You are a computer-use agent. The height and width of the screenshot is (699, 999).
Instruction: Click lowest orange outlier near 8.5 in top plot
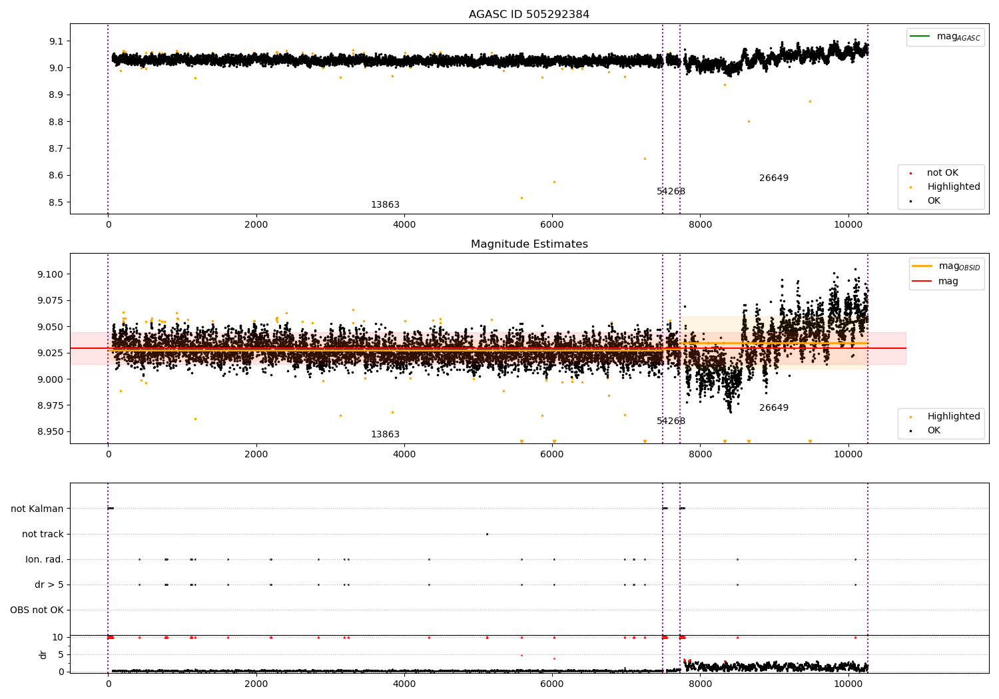521,198
